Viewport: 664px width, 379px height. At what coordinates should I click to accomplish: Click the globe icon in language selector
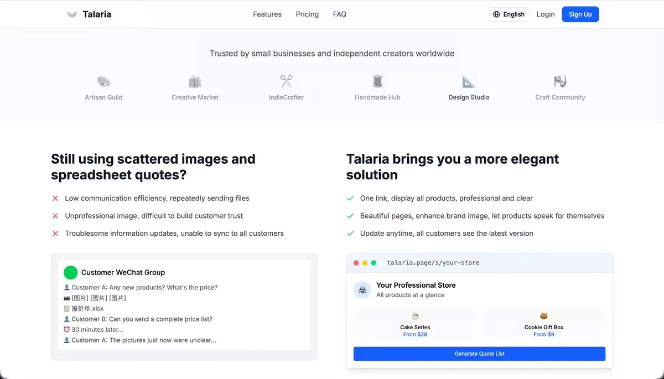coord(496,14)
